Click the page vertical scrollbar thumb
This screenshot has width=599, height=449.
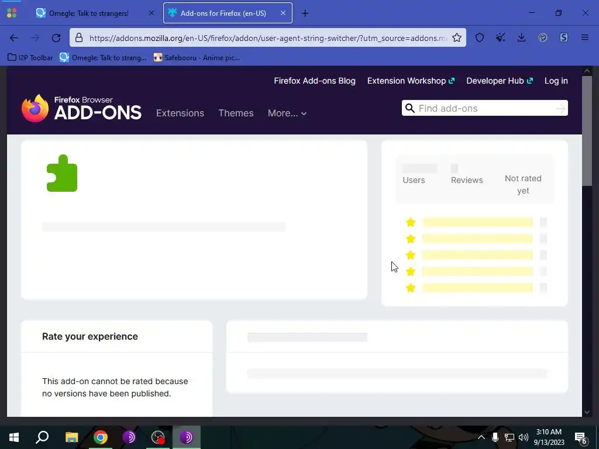point(587,131)
